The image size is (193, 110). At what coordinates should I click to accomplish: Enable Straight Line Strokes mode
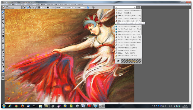click(x=30, y=7)
